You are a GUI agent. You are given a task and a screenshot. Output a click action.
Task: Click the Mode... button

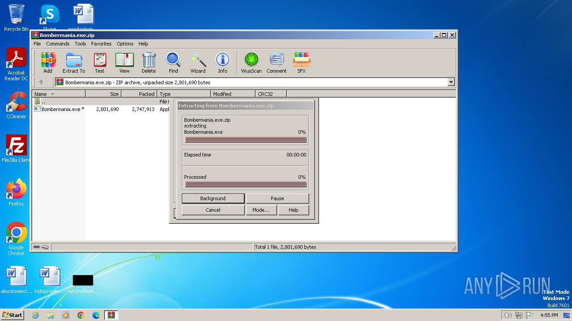click(x=261, y=210)
